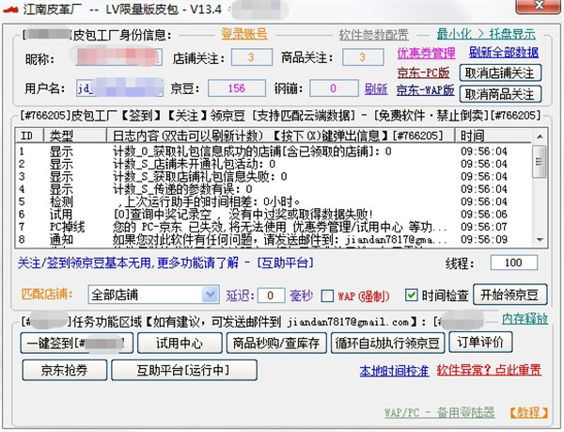
Task: Select the 商品关注 count field
Action: (363, 57)
